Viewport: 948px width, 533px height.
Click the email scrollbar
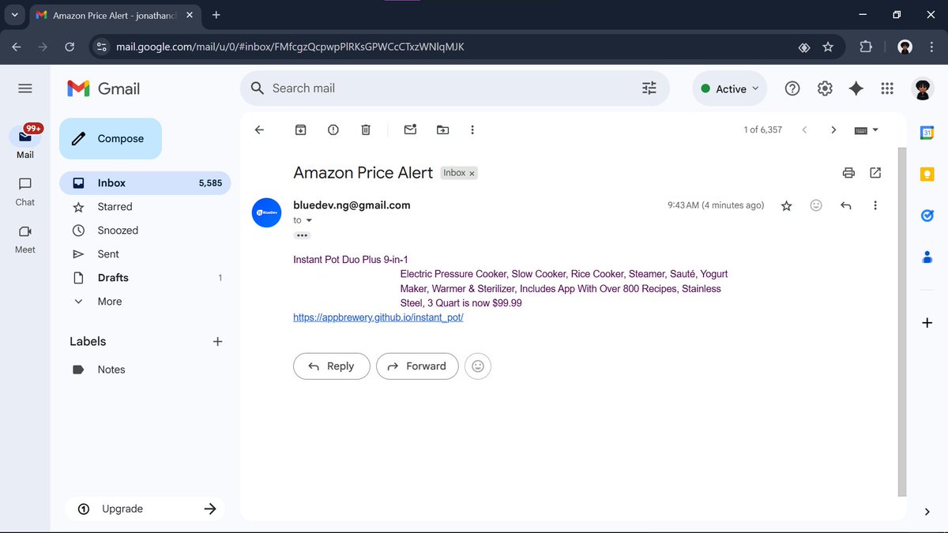coord(901,322)
